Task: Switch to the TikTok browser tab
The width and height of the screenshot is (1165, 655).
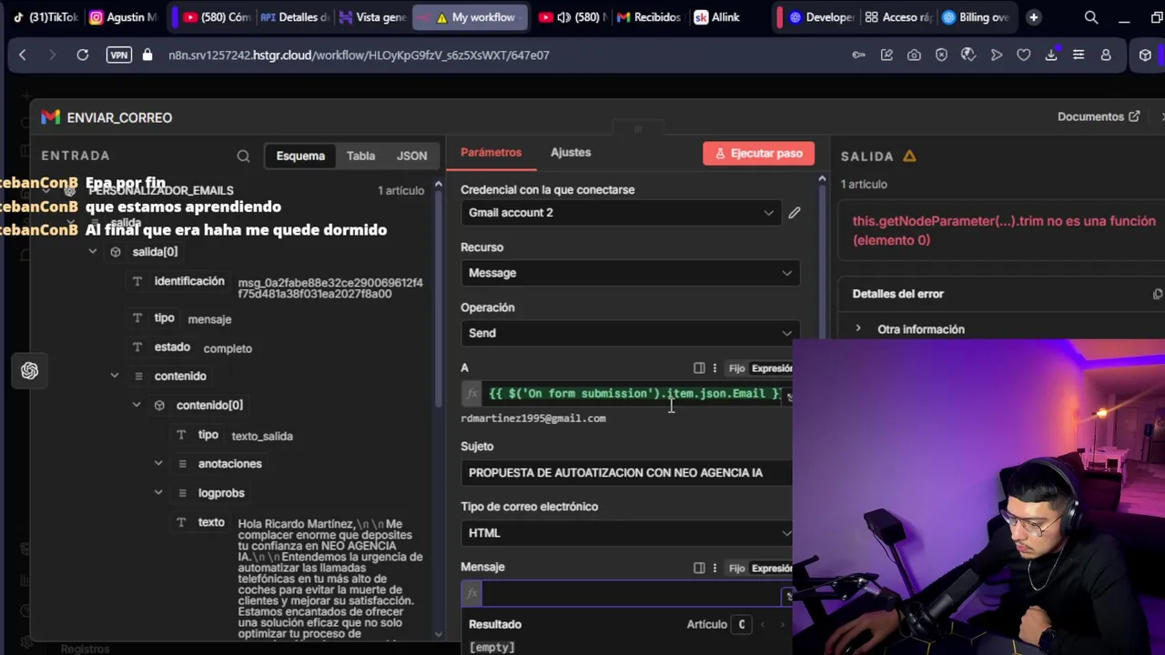Action: point(44,16)
